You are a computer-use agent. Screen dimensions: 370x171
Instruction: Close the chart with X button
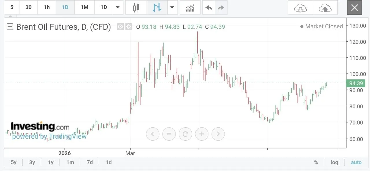click(355, 8)
